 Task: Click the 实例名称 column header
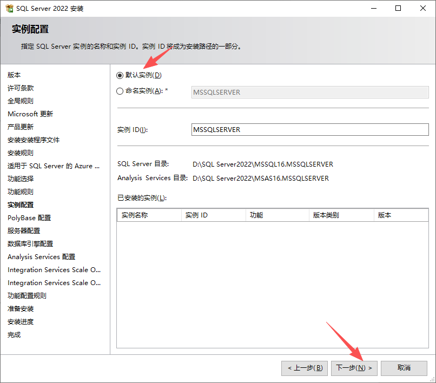click(149, 215)
